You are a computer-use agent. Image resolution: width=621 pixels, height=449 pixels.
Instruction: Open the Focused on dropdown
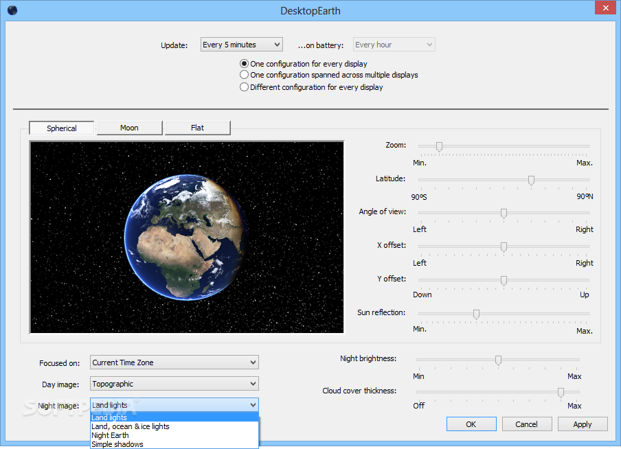(174, 362)
